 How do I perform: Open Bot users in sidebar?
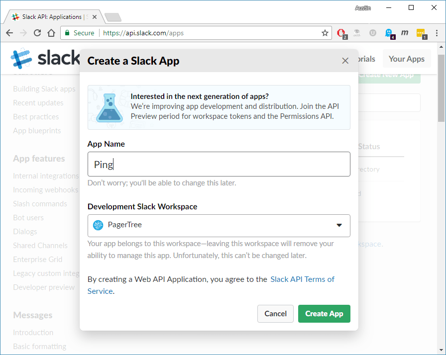click(x=28, y=218)
